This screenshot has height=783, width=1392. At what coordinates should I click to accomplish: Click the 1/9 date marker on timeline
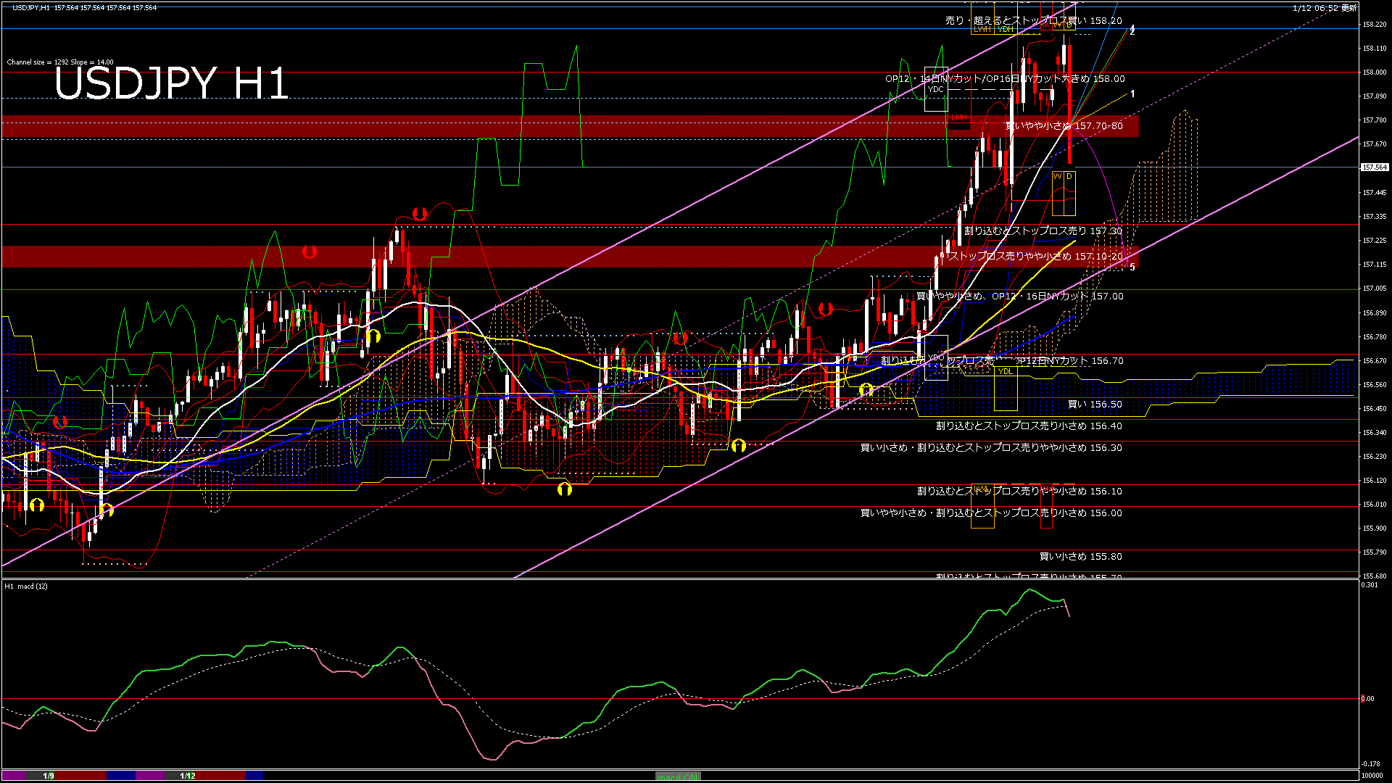(49, 776)
